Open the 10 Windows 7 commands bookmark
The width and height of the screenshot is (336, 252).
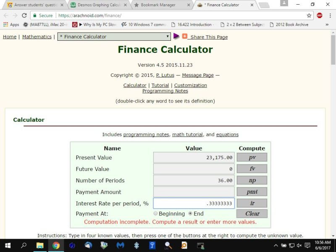click(x=144, y=25)
